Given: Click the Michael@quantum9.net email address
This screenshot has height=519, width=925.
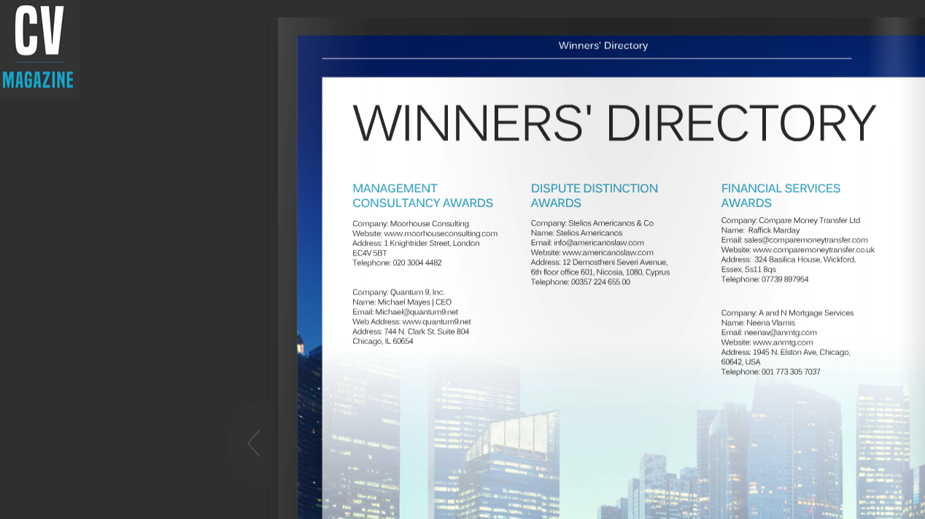Looking at the screenshot, I should pos(417,311).
